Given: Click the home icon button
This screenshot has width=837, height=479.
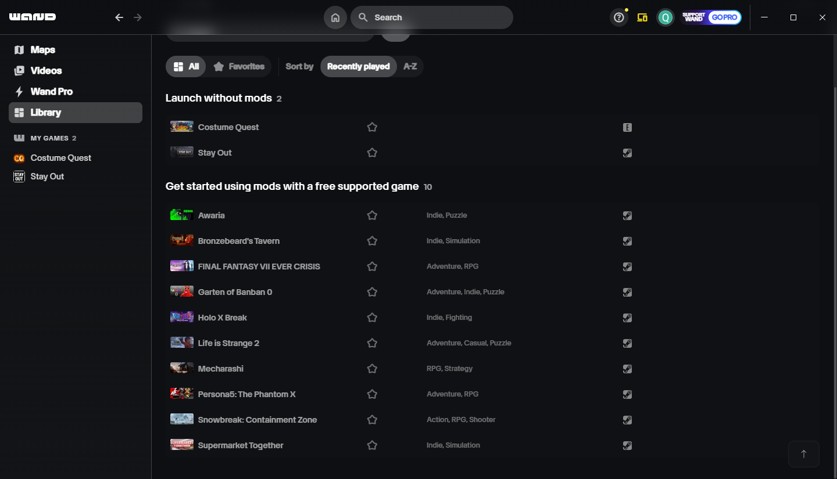Looking at the screenshot, I should click(x=335, y=17).
